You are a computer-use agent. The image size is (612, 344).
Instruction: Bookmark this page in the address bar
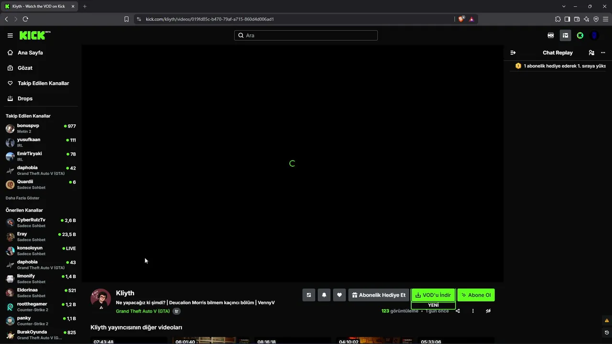126,19
